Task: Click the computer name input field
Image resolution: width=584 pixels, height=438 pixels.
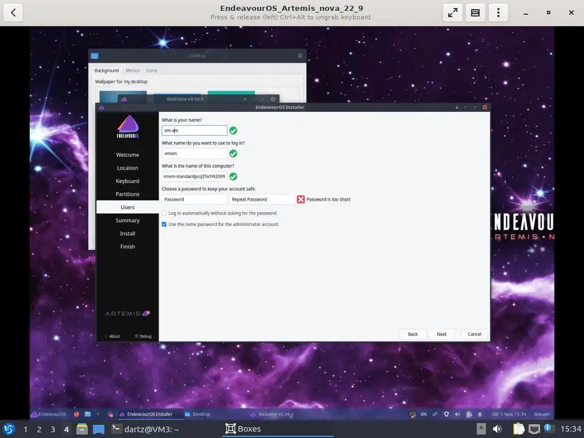Action: pos(194,177)
